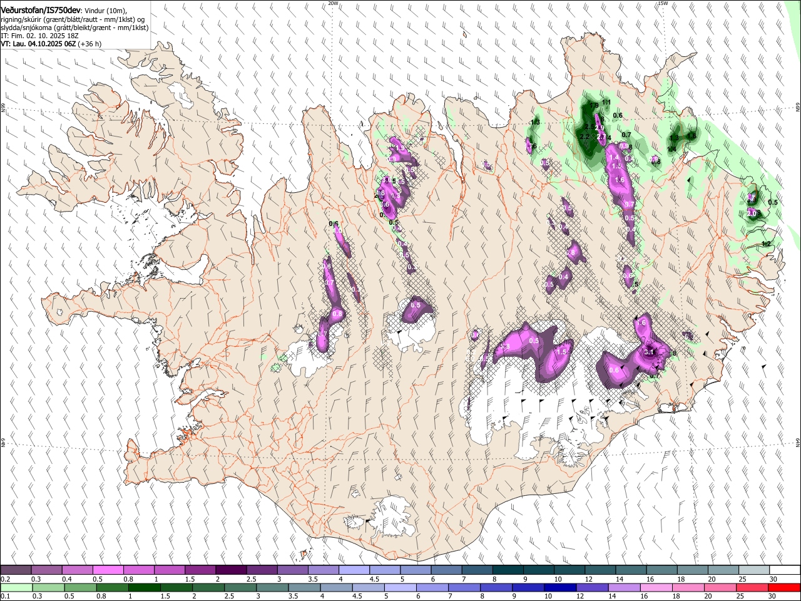The height and width of the screenshot is (601, 801).
Task: Click the 'IT: Fim. 02. 10. 2025 18Z' line
Action: click(x=39, y=36)
